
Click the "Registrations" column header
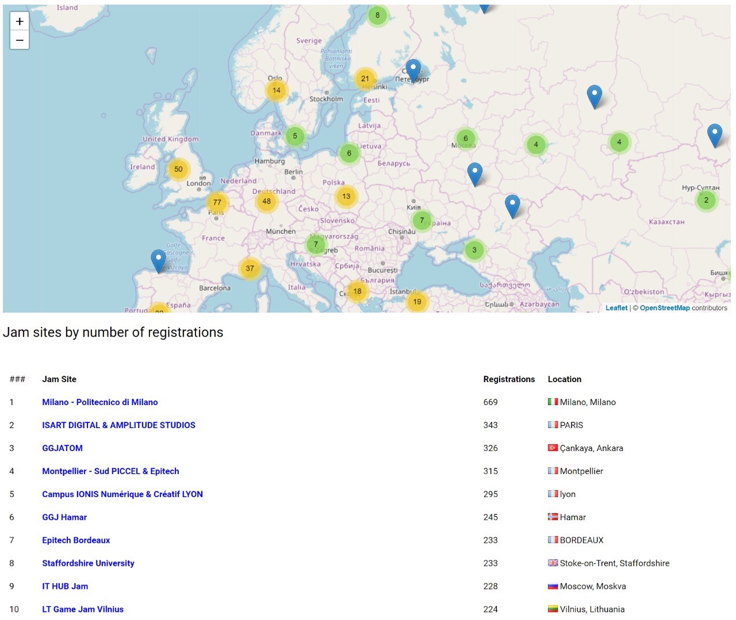(509, 379)
